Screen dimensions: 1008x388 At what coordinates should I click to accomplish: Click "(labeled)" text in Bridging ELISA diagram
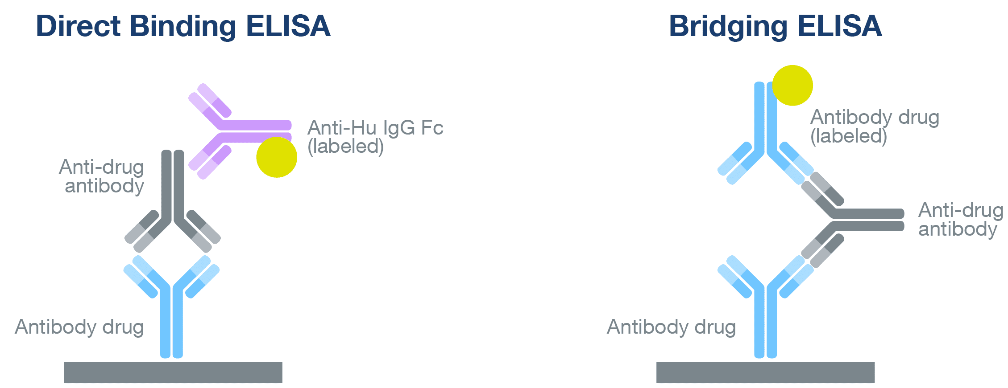848,136
